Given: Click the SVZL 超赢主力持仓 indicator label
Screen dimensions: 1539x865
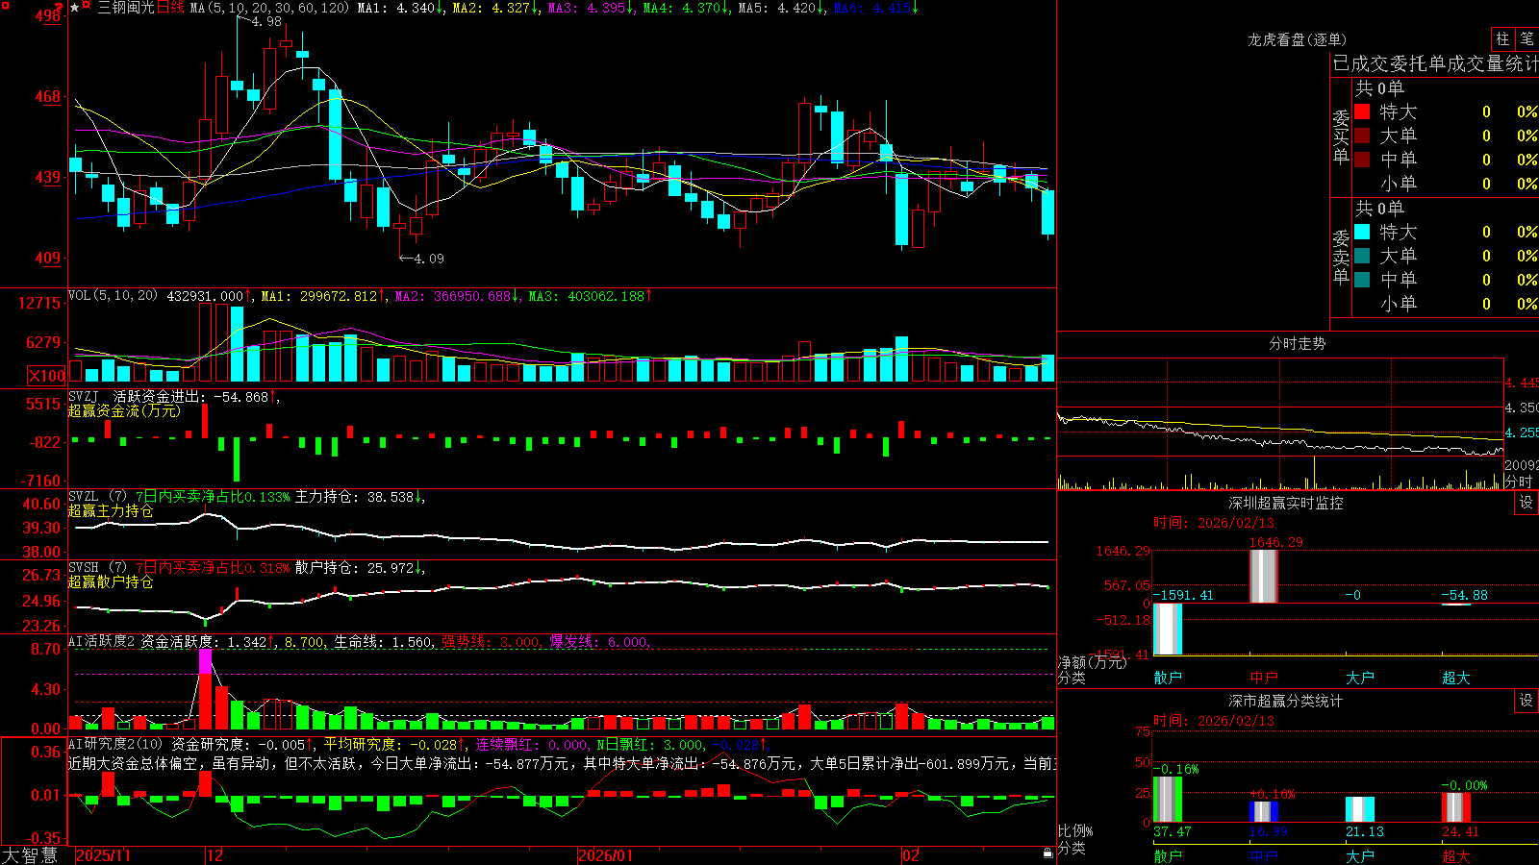Looking at the screenshot, I should [x=111, y=510].
